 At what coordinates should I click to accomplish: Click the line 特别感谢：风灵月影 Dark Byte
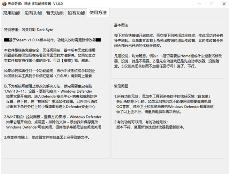29,30
